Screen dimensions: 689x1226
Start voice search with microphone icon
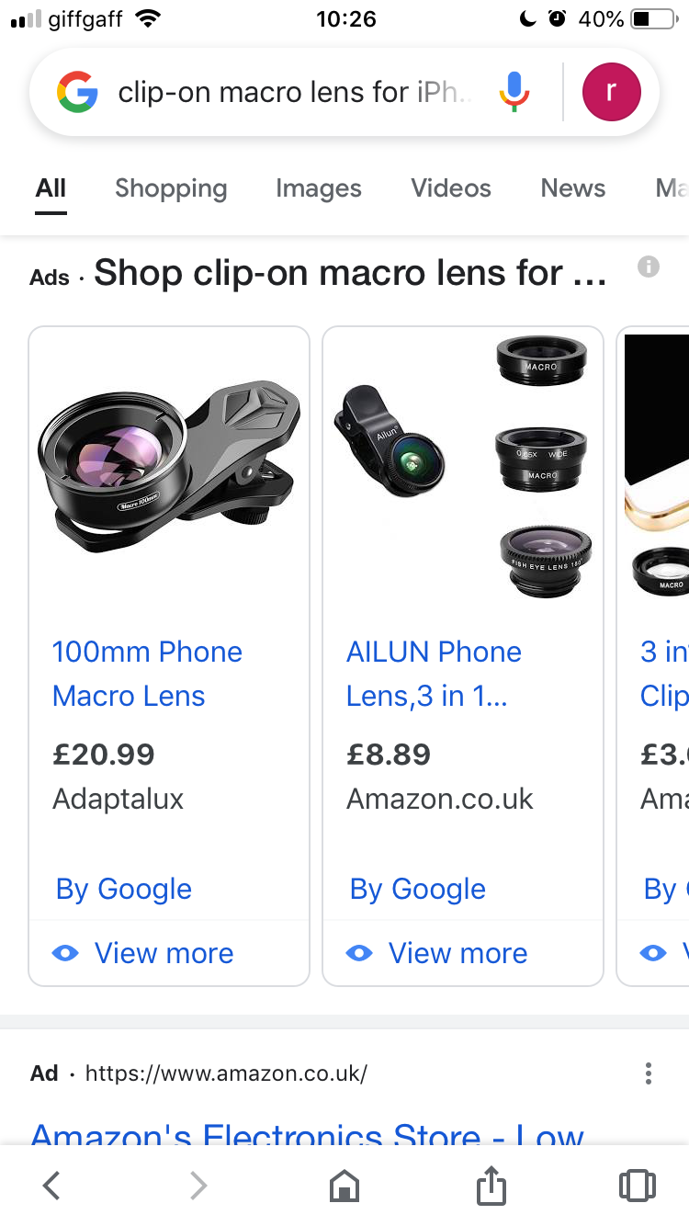tap(514, 93)
